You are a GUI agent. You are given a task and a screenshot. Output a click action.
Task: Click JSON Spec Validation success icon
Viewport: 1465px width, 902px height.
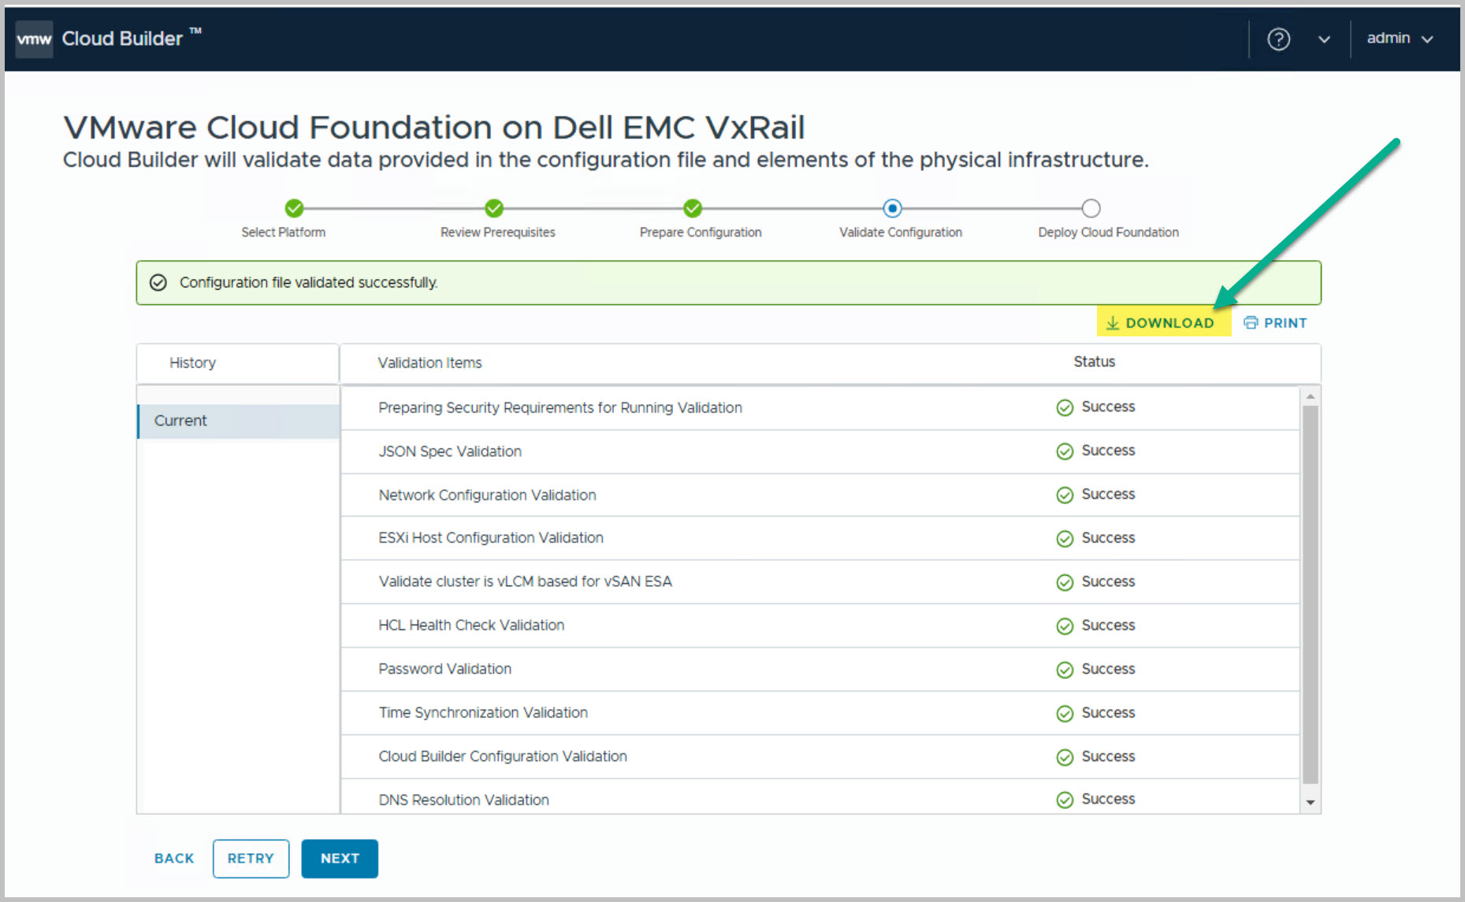[x=1065, y=451]
